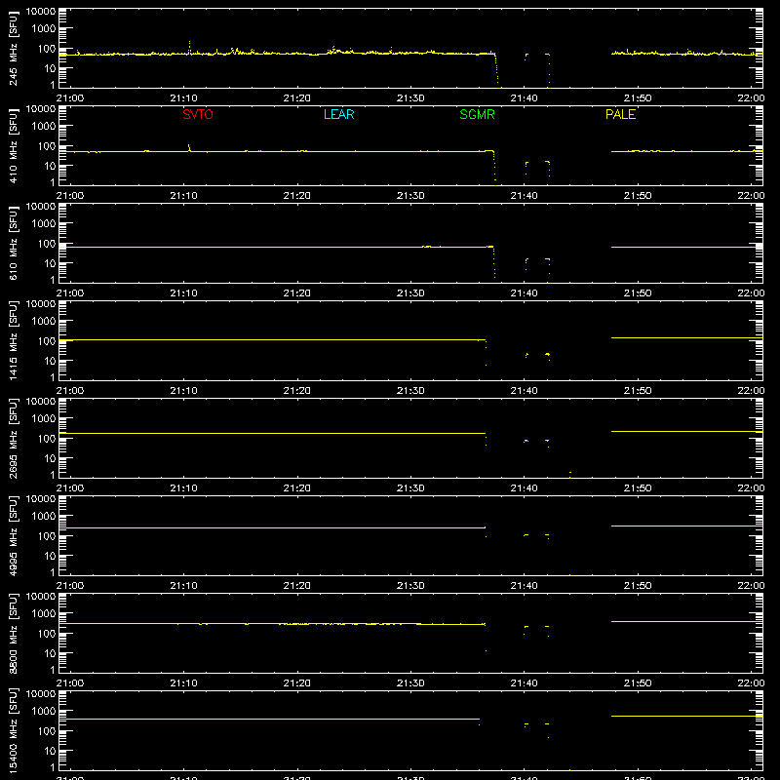Click the 21:30 tick label below 4995 MHz plot
Viewport: 780px width, 780px height.
[410, 586]
